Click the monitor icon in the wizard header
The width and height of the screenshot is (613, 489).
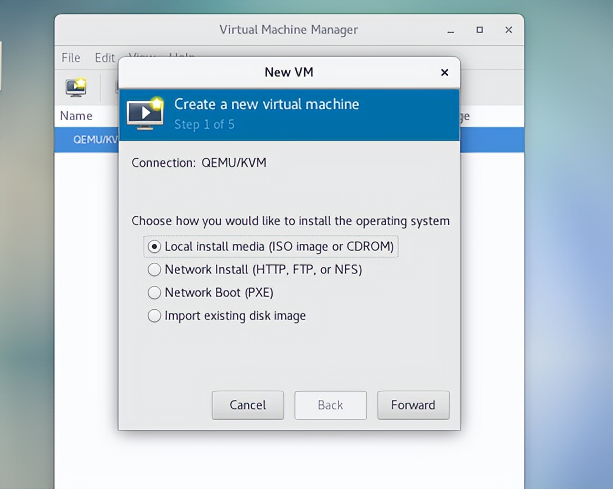pos(145,114)
